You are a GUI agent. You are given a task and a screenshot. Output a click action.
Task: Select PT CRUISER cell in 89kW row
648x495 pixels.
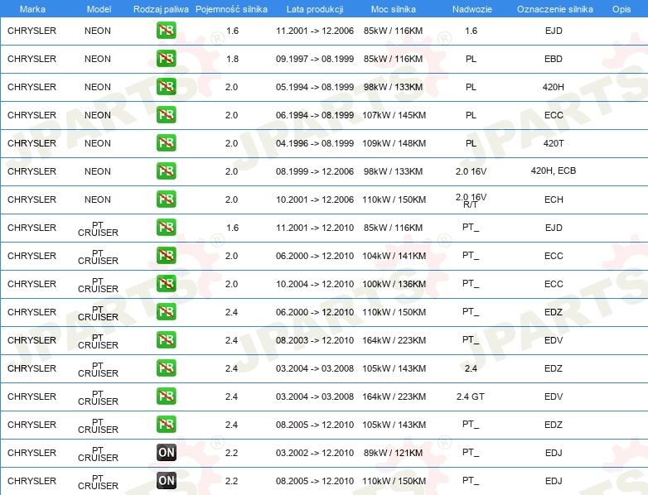(x=98, y=454)
